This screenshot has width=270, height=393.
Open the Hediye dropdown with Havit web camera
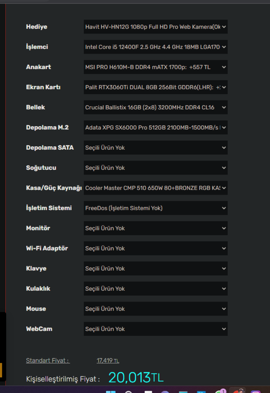(x=156, y=27)
